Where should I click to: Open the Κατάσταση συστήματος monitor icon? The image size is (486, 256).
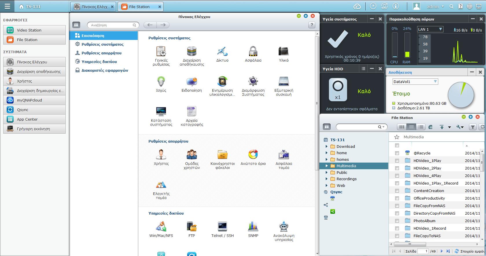point(161,111)
